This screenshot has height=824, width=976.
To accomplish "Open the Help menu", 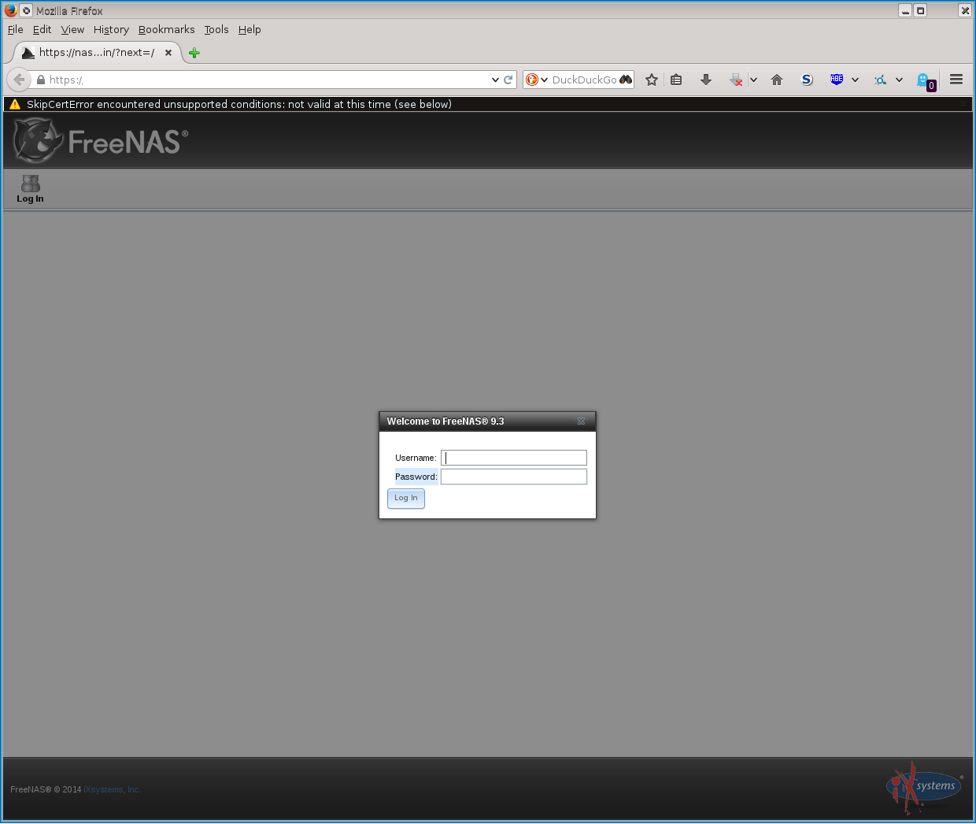I will click(x=250, y=29).
